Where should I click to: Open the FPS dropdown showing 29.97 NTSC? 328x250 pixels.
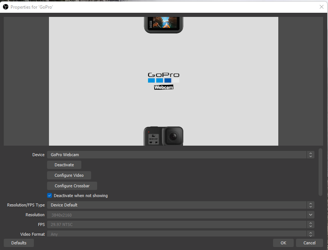point(180,224)
